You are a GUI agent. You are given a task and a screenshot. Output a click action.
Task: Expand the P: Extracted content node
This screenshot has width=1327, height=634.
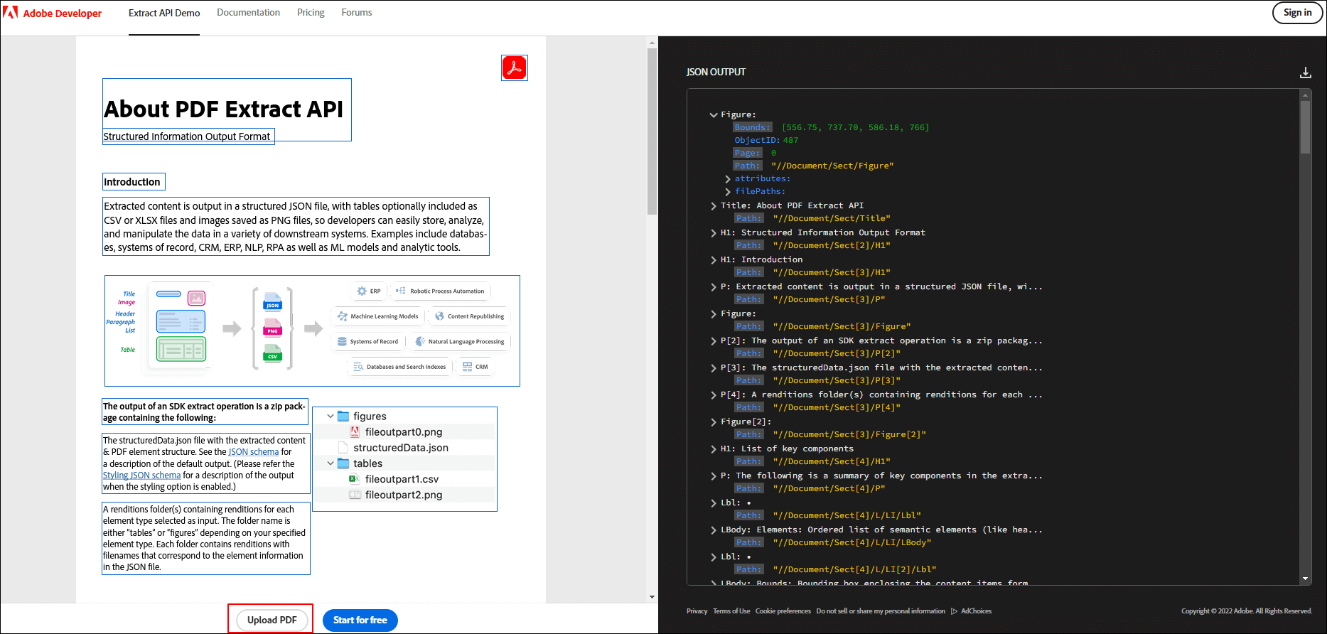point(714,287)
